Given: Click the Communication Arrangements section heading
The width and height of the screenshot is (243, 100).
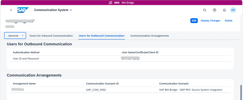Looking at the screenshot, I should point(34,75).
